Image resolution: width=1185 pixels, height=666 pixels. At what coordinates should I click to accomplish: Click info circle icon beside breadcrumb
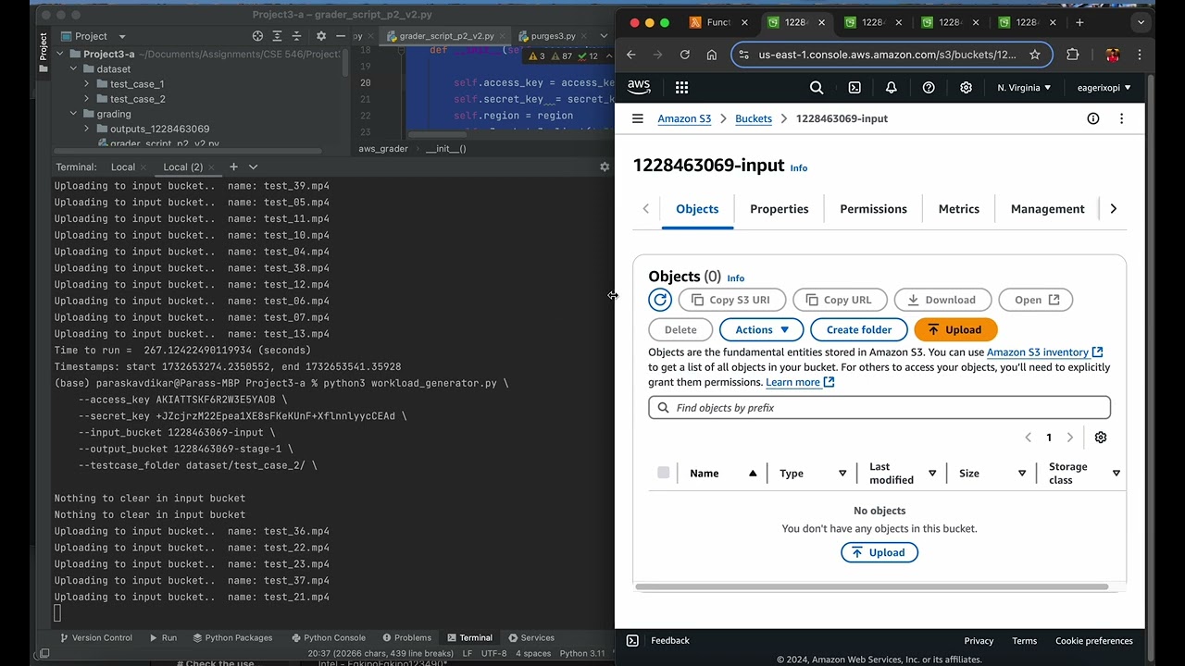[1093, 118]
